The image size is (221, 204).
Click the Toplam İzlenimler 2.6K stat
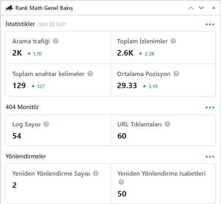[x=125, y=53]
